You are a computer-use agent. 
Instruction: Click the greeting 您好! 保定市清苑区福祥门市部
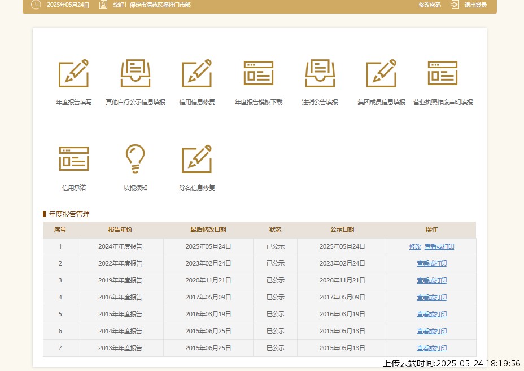152,5
